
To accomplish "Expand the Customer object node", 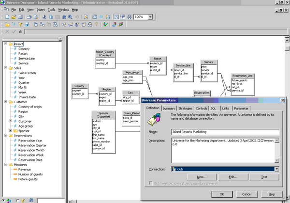I will pyautogui.click(x=10, y=121).
